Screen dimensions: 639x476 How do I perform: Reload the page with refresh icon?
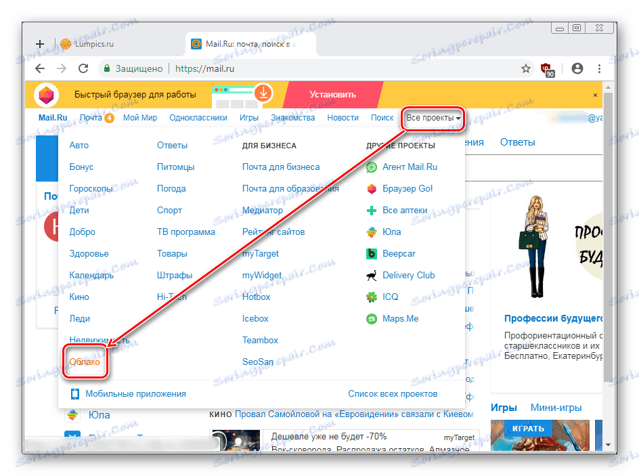(x=83, y=68)
